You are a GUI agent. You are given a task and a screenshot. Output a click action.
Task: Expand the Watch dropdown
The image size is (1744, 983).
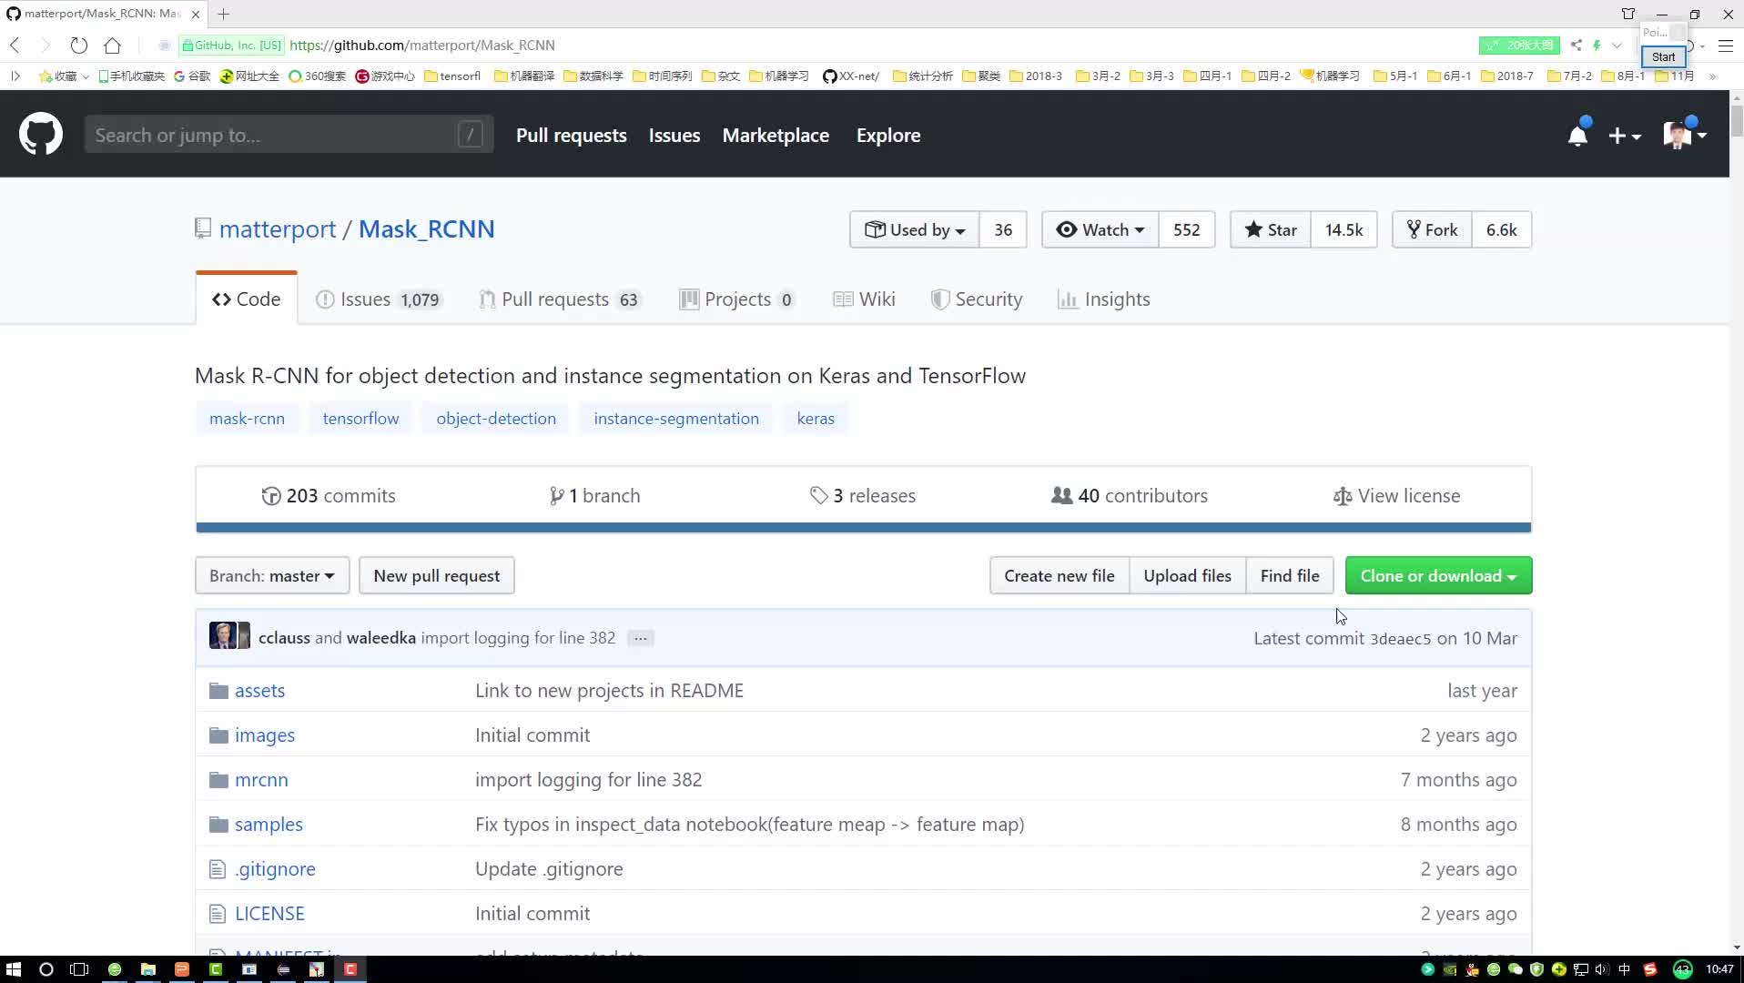point(1100,229)
